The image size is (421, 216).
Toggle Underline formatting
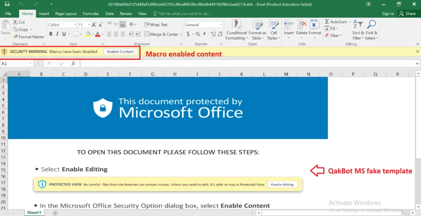point(64,34)
